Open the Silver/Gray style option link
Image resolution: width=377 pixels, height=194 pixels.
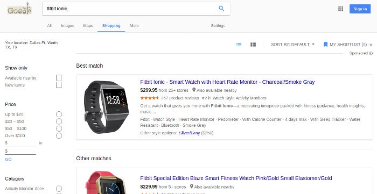(x=189, y=133)
